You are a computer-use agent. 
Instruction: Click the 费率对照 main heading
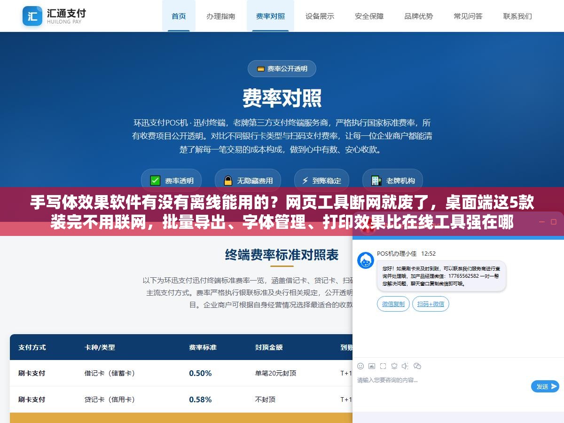pos(282,98)
